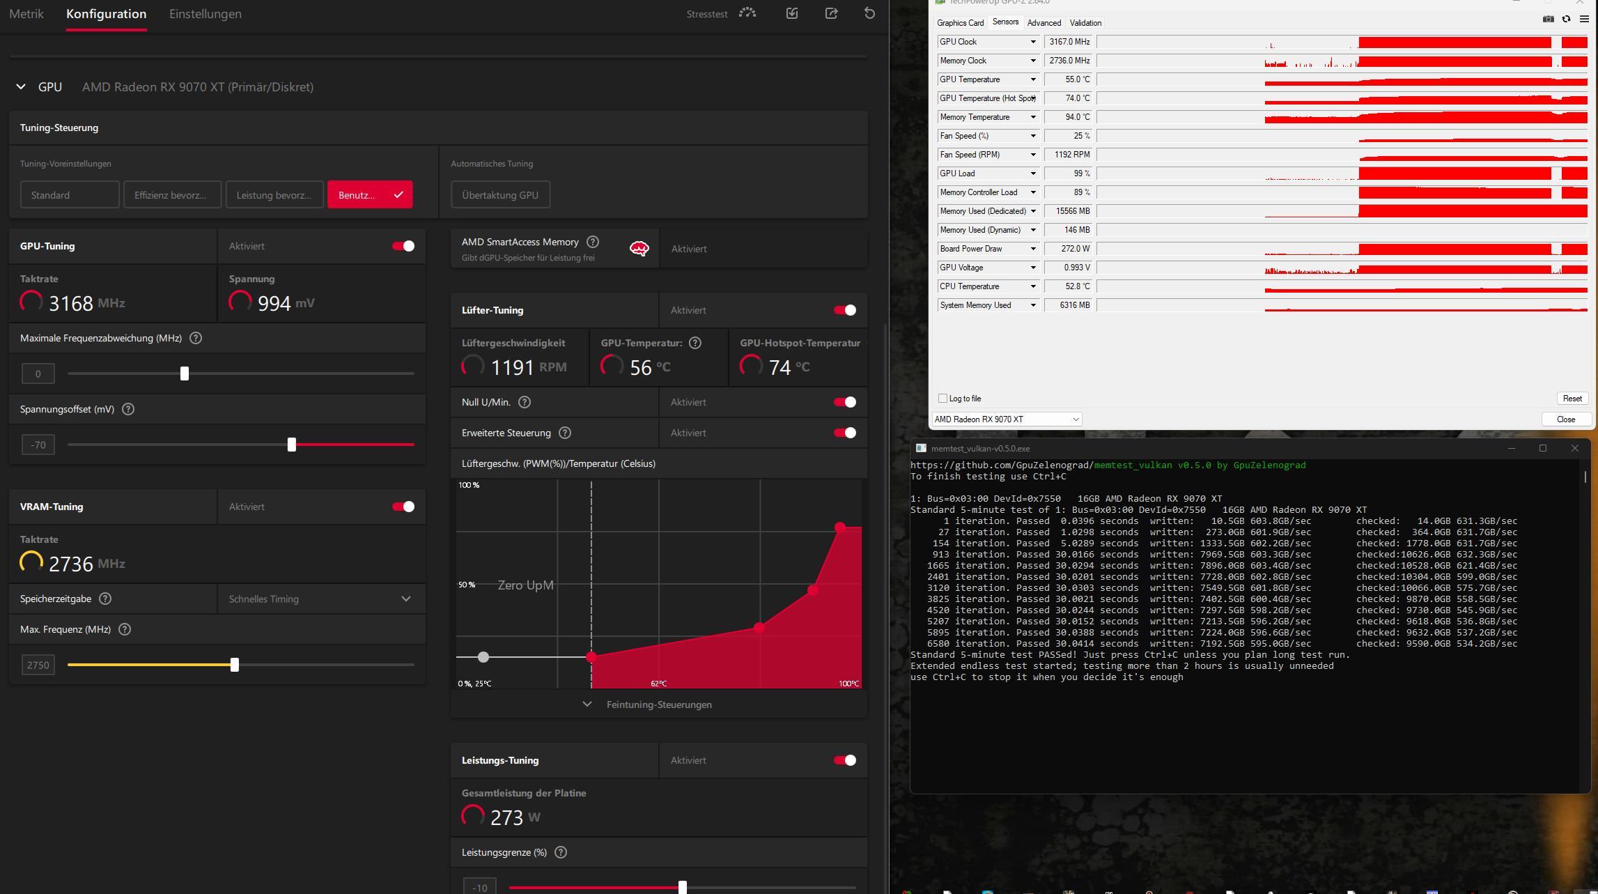Click the top fan curve point on graph
This screenshot has height=894, width=1598.
click(x=840, y=527)
